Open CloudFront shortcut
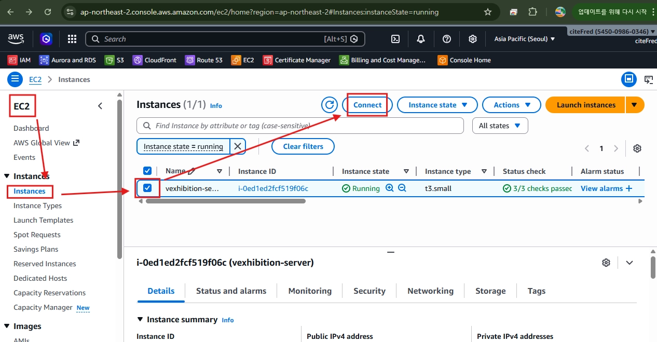 155,60
